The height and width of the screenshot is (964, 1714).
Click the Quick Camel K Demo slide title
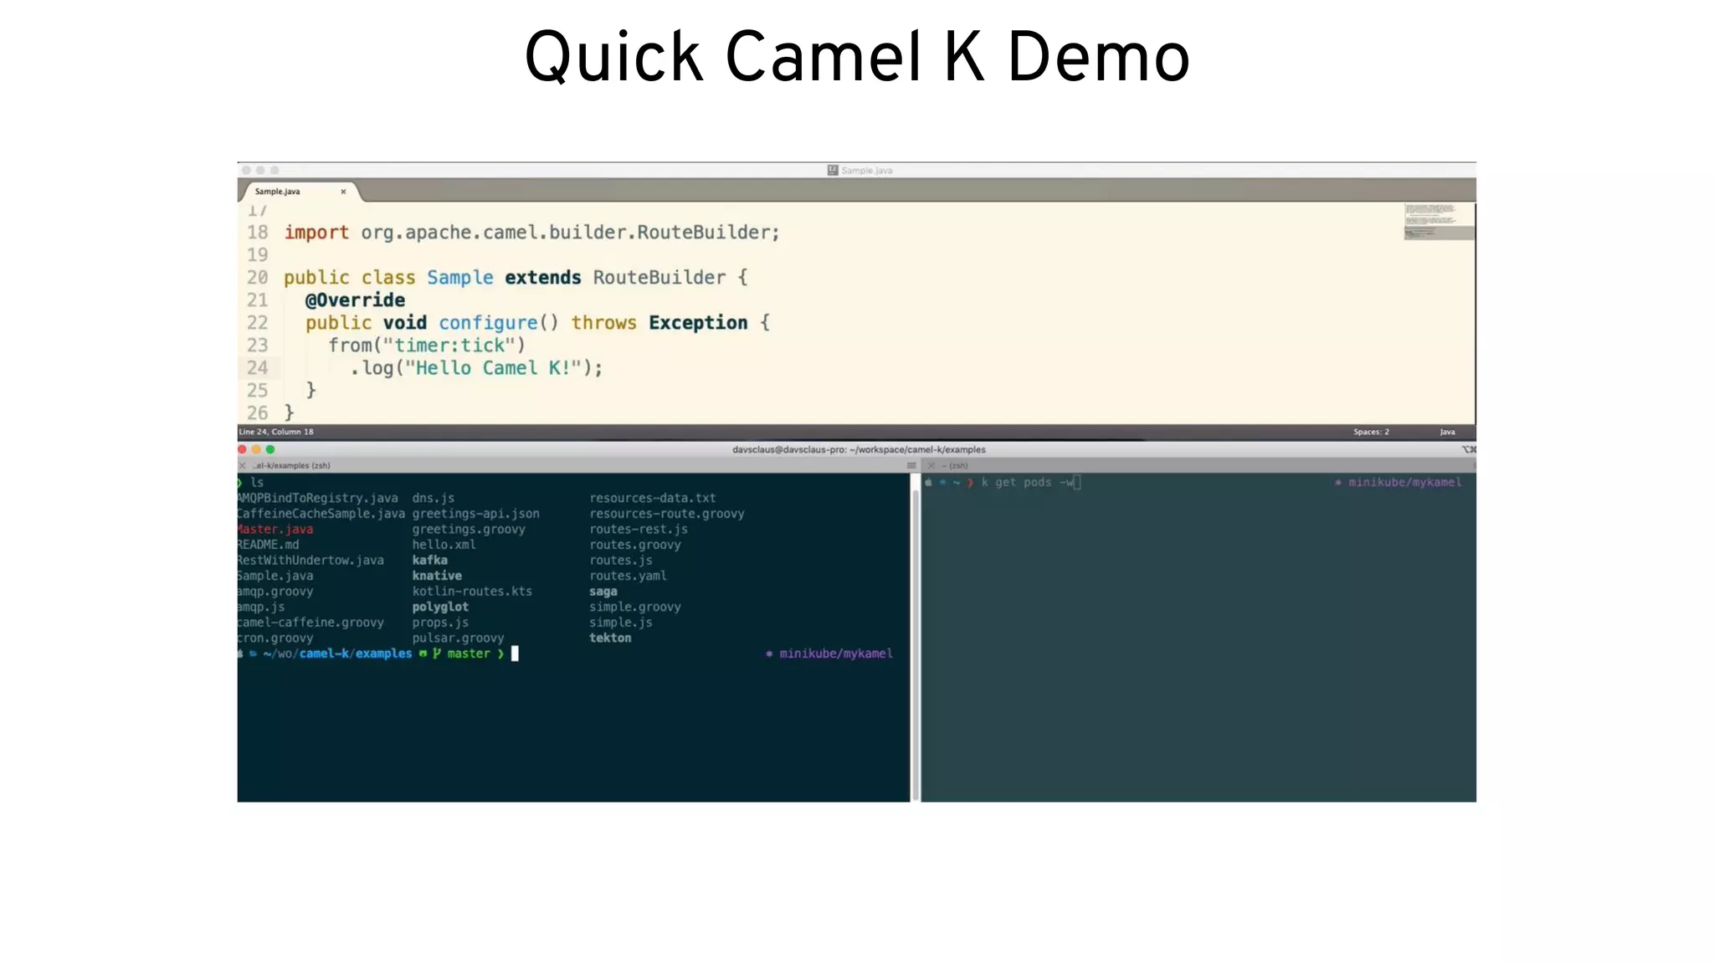click(857, 57)
